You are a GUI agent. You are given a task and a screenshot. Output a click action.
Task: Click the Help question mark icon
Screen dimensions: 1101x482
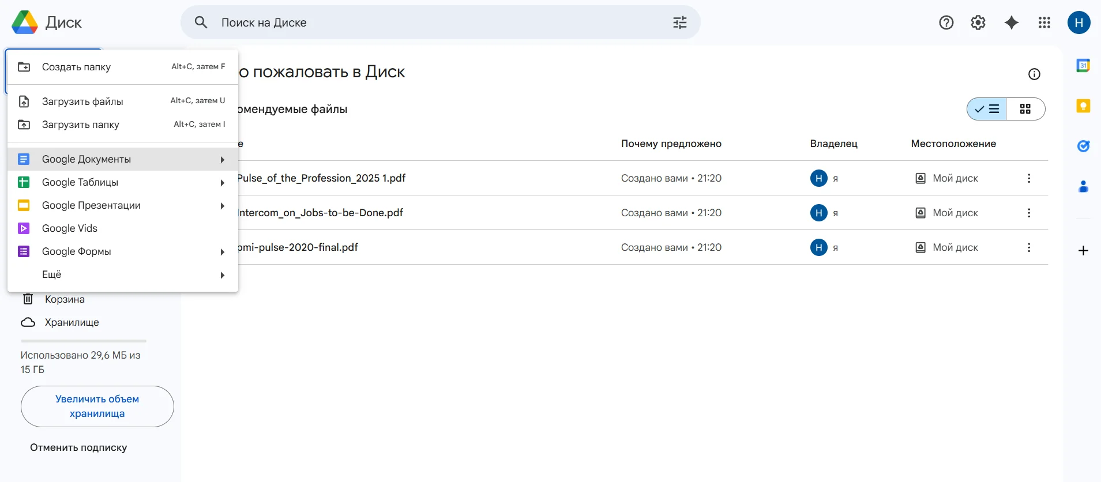coord(946,22)
